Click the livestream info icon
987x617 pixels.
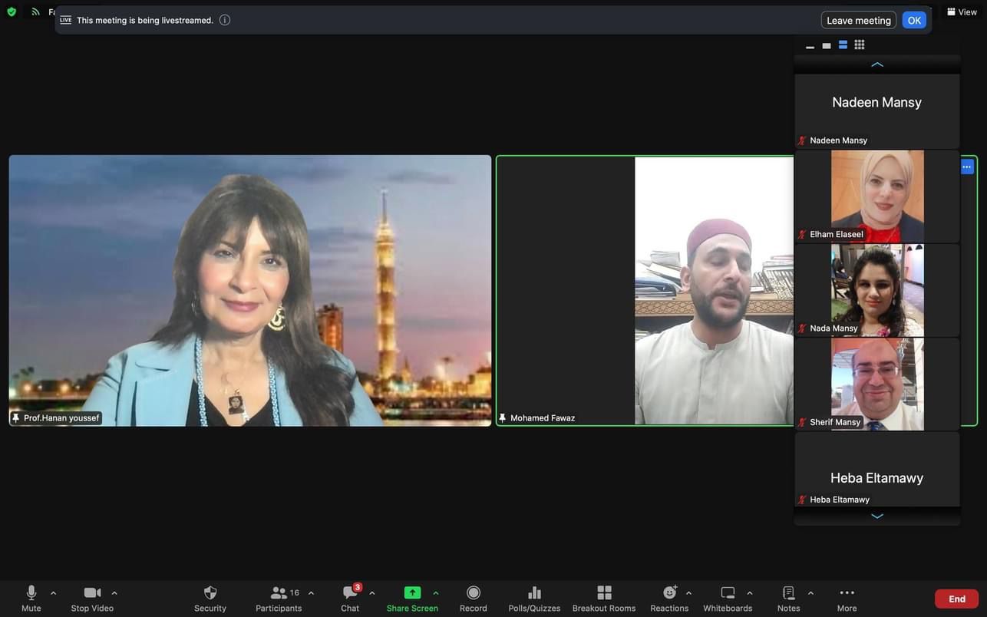[x=225, y=20]
